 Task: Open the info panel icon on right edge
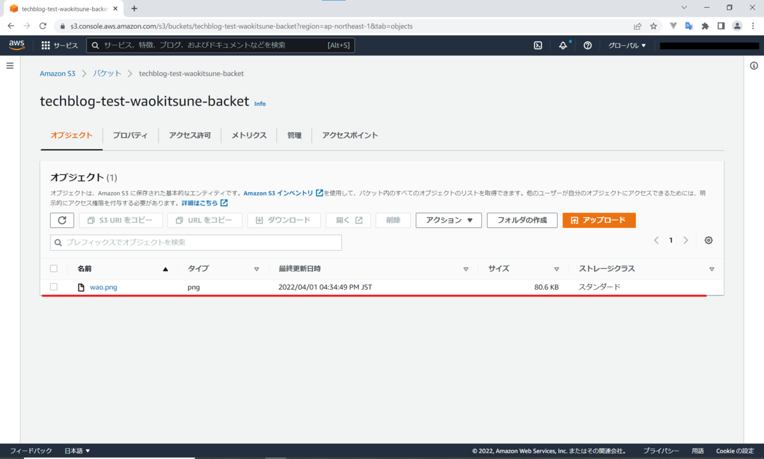tap(754, 66)
